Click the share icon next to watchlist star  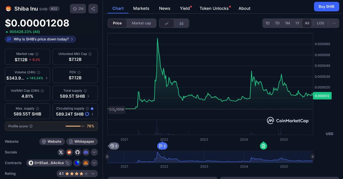point(93,9)
